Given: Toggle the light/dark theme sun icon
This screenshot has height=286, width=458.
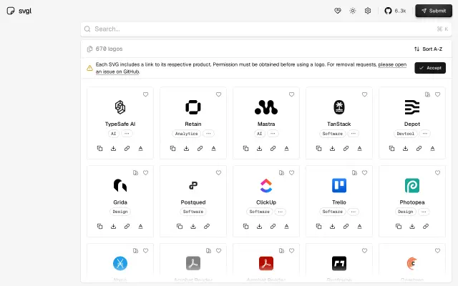Looking at the screenshot, I should [x=353, y=11].
